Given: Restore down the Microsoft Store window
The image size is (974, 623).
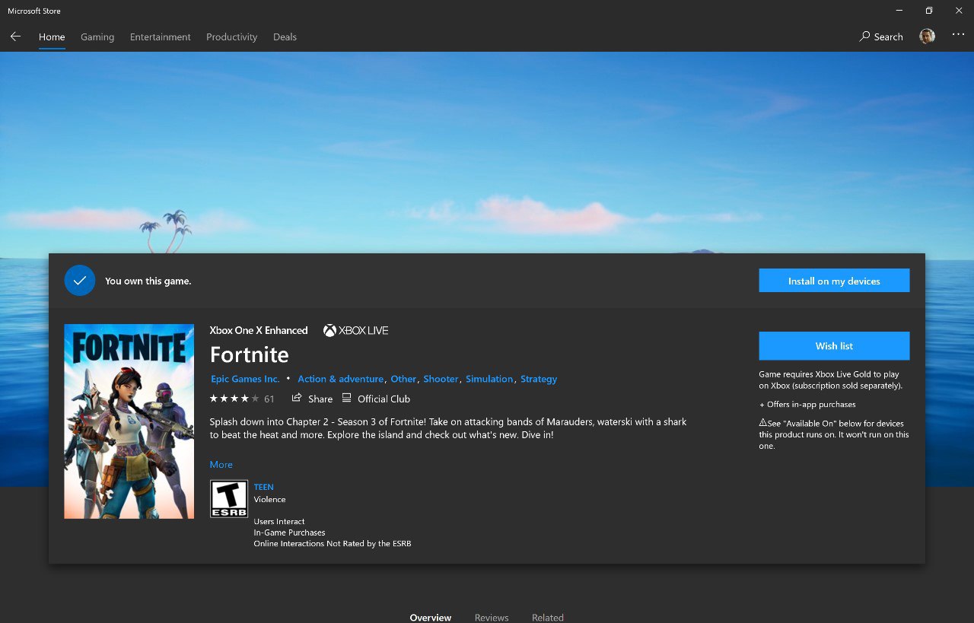Looking at the screenshot, I should [928, 11].
